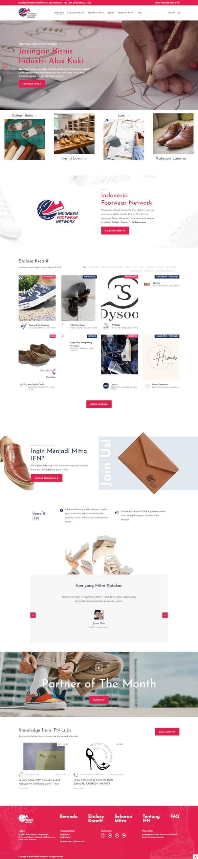
Task: Go to next hero banner slide
Action: [193, 66]
